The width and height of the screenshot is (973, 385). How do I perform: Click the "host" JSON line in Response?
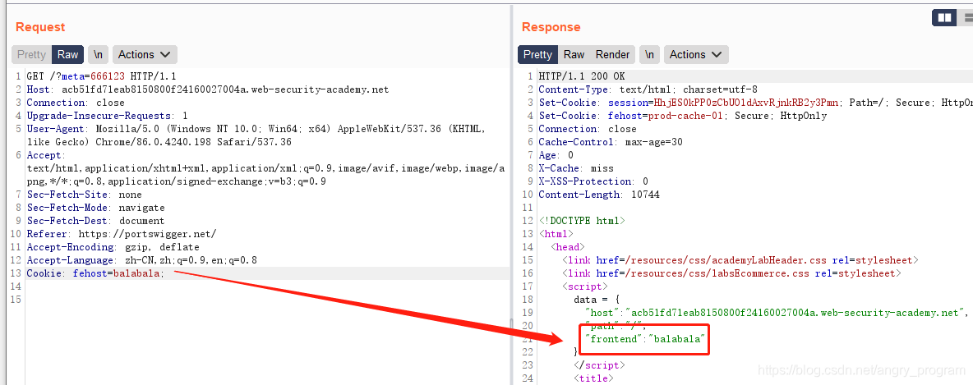[x=777, y=313]
